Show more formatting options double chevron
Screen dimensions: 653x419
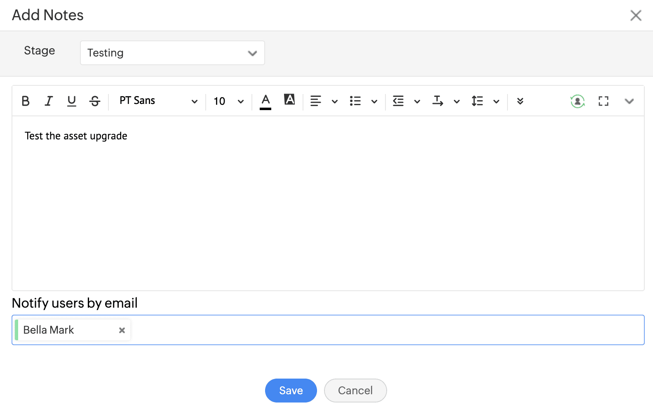coord(520,101)
